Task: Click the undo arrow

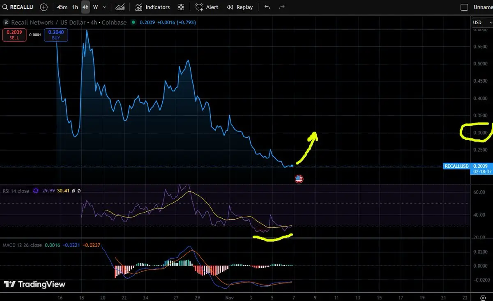Action: pos(267,7)
